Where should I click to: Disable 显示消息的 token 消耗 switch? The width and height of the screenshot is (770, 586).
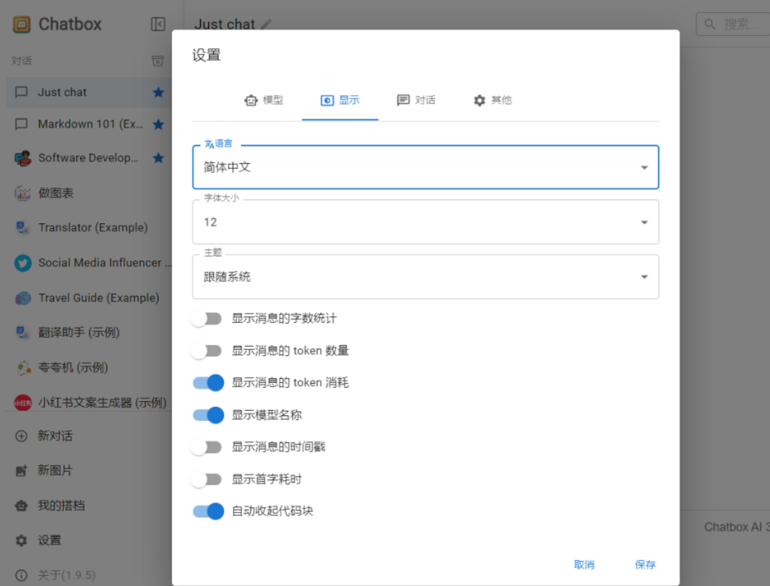(x=208, y=383)
